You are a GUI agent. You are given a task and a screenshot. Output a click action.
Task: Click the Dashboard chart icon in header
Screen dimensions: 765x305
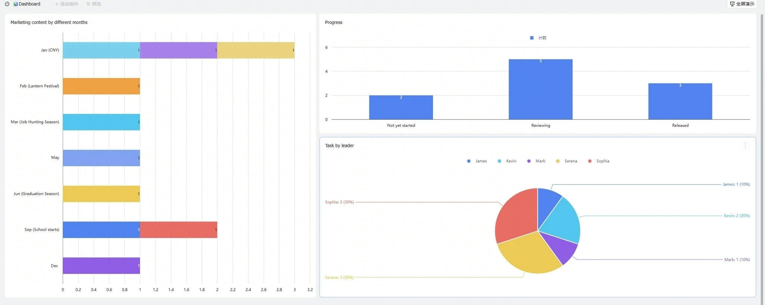(x=16, y=4)
